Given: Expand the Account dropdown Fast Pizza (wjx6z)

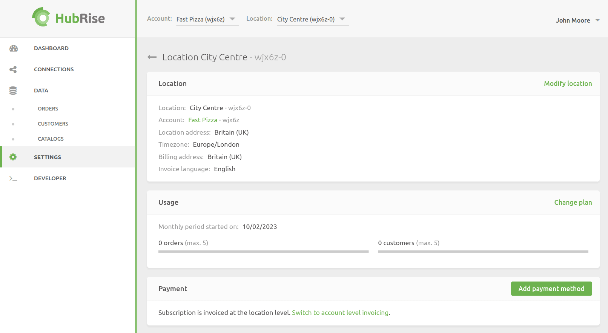Looking at the screenshot, I should tap(207, 19).
